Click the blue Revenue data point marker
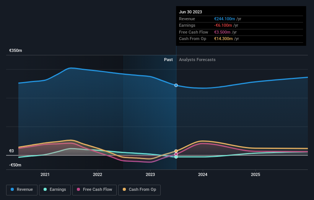This screenshot has width=314, height=200. click(176, 85)
